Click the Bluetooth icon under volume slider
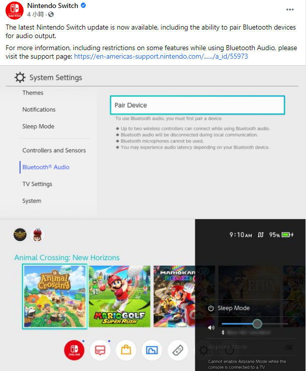This screenshot has width=306, height=371. pyautogui.click(x=223, y=332)
